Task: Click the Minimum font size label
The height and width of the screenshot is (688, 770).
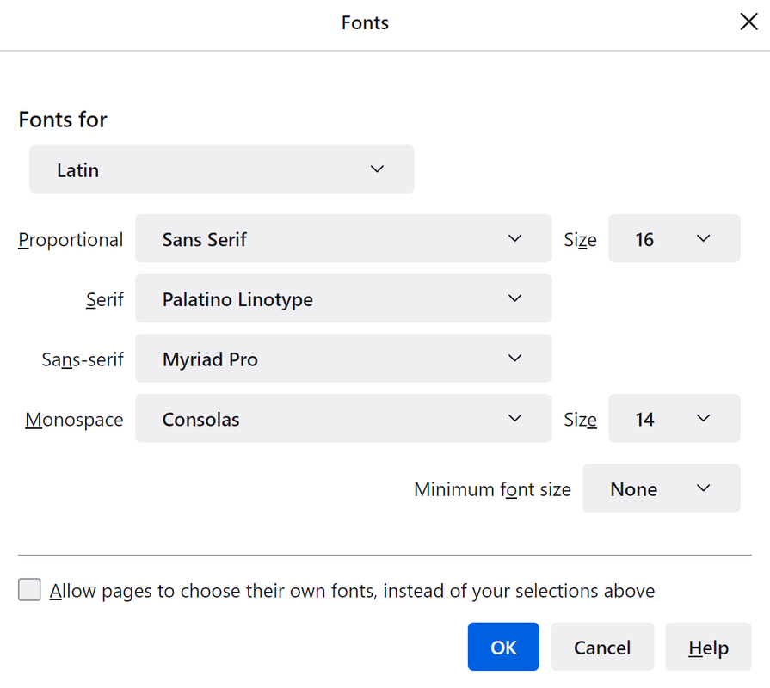Action: click(493, 489)
